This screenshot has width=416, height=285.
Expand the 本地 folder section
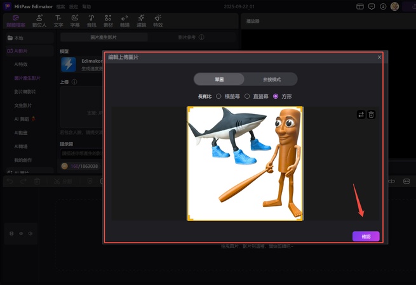coord(29,38)
